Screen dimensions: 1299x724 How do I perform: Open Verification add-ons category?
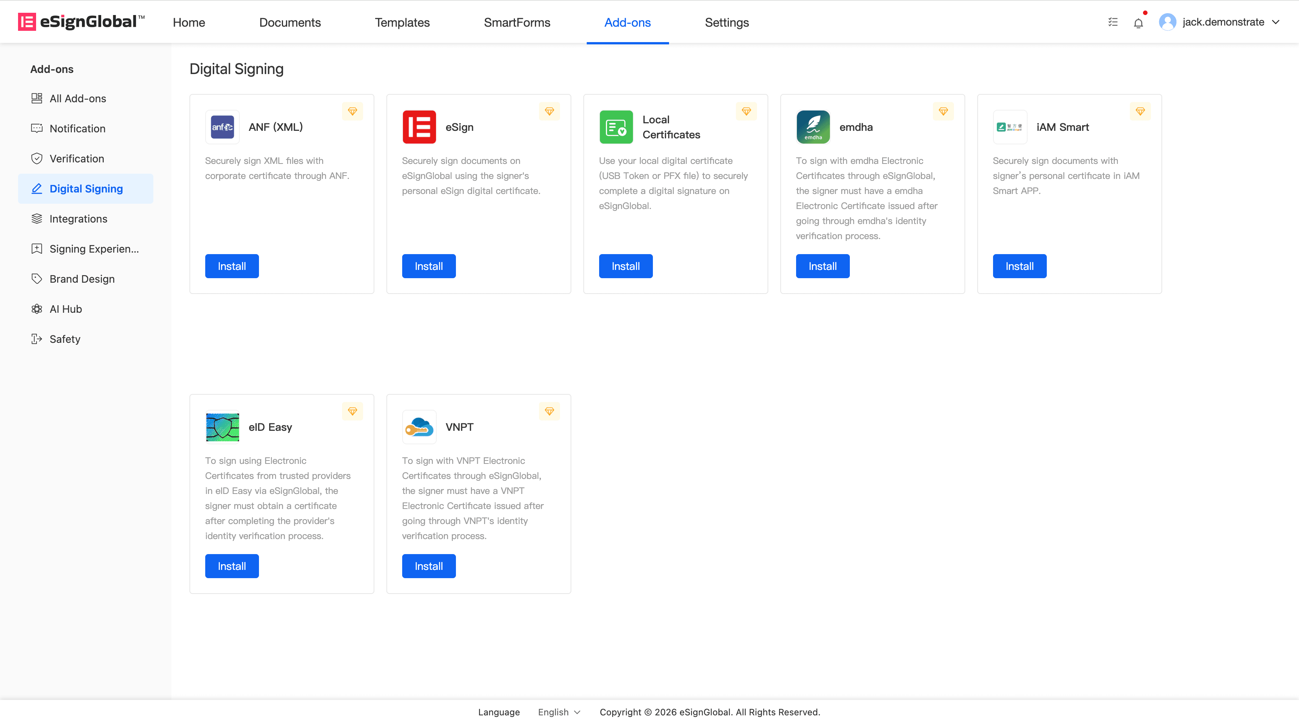click(86, 158)
